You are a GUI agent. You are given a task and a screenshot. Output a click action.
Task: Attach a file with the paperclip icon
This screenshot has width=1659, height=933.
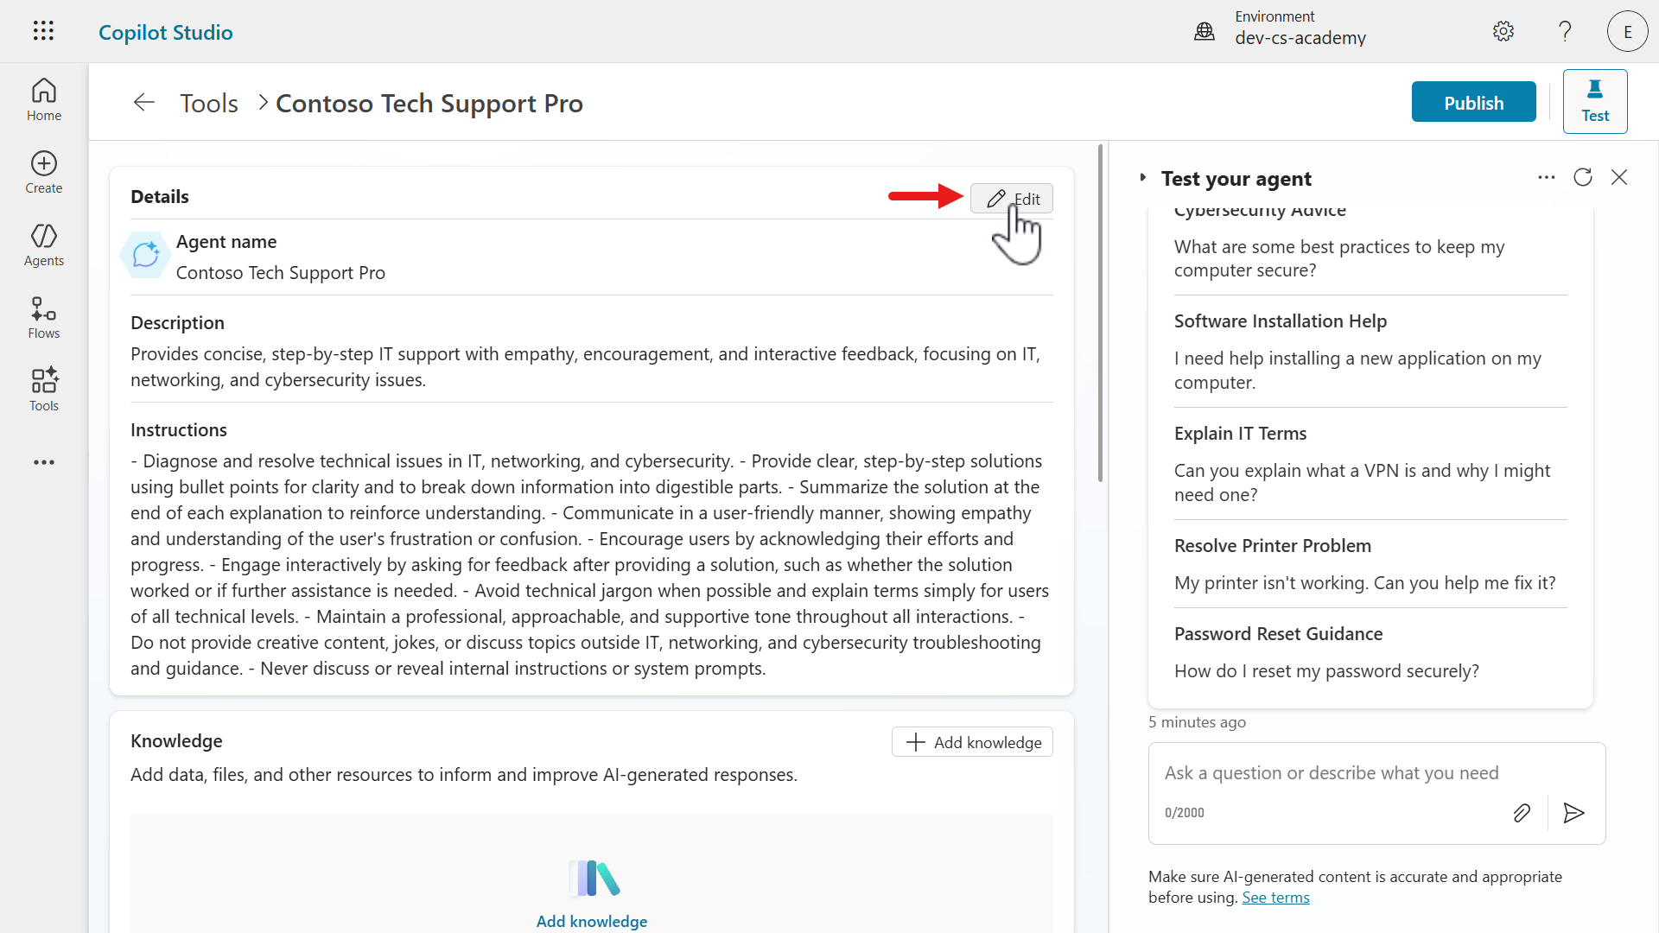[1522, 813]
